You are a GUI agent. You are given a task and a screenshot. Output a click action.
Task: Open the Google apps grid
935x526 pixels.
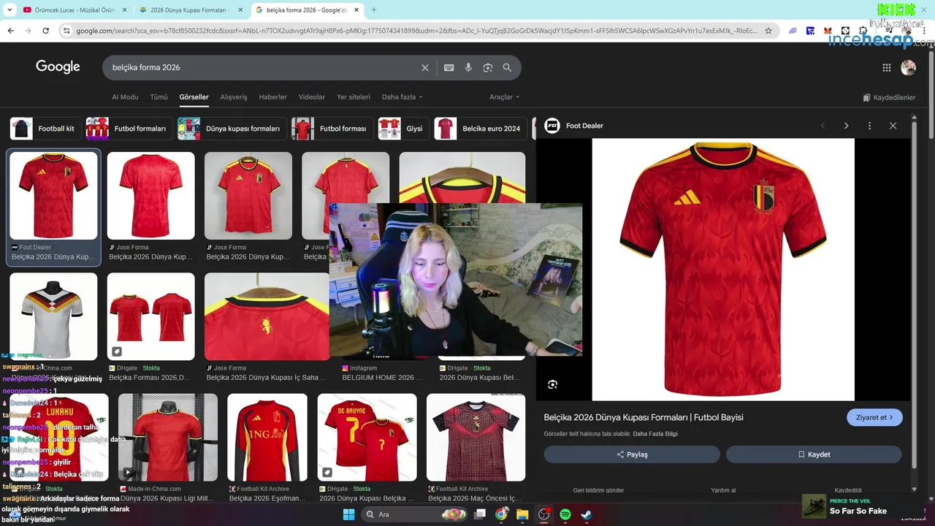(x=887, y=67)
